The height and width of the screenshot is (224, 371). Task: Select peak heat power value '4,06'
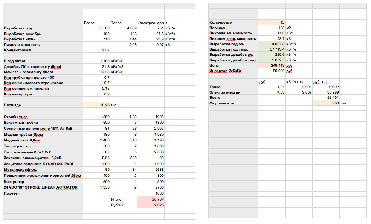(133, 45)
